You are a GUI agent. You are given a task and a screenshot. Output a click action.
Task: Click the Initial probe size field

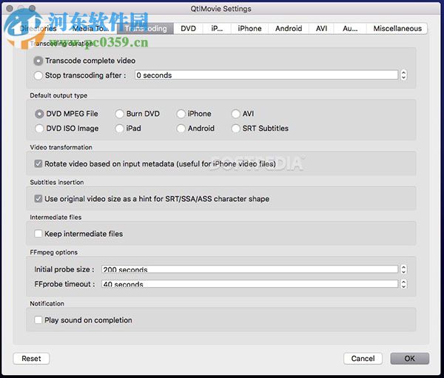250,269
